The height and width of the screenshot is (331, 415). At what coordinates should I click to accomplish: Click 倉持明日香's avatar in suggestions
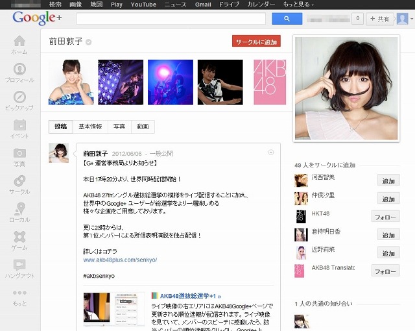coord(301,234)
